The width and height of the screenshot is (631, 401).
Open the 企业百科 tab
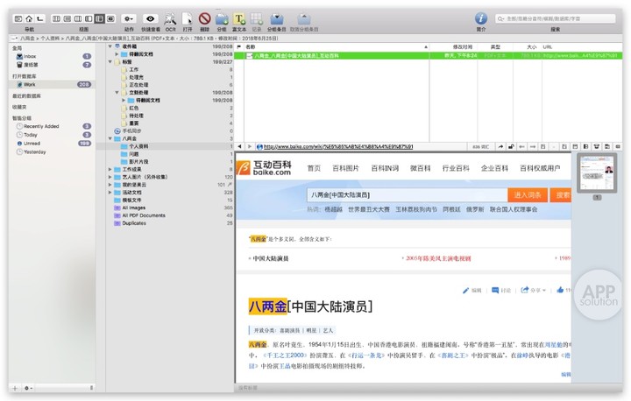(x=494, y=168)
